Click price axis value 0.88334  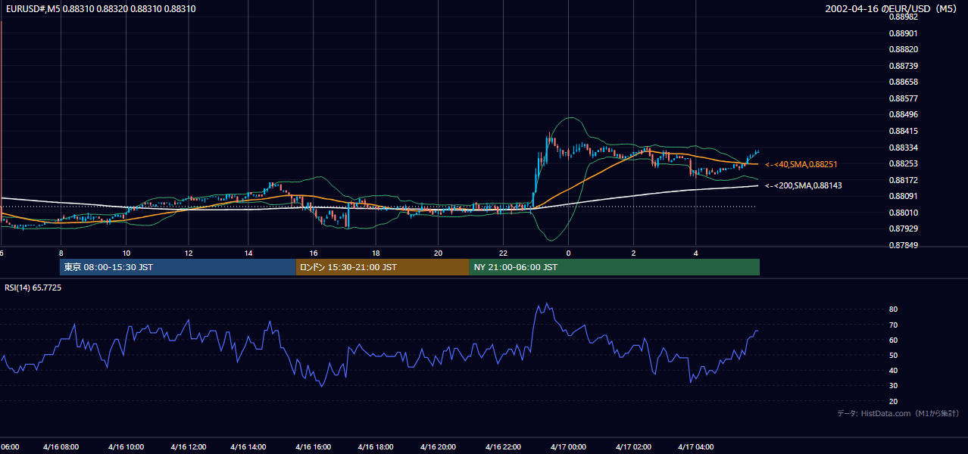pos(902,148)
